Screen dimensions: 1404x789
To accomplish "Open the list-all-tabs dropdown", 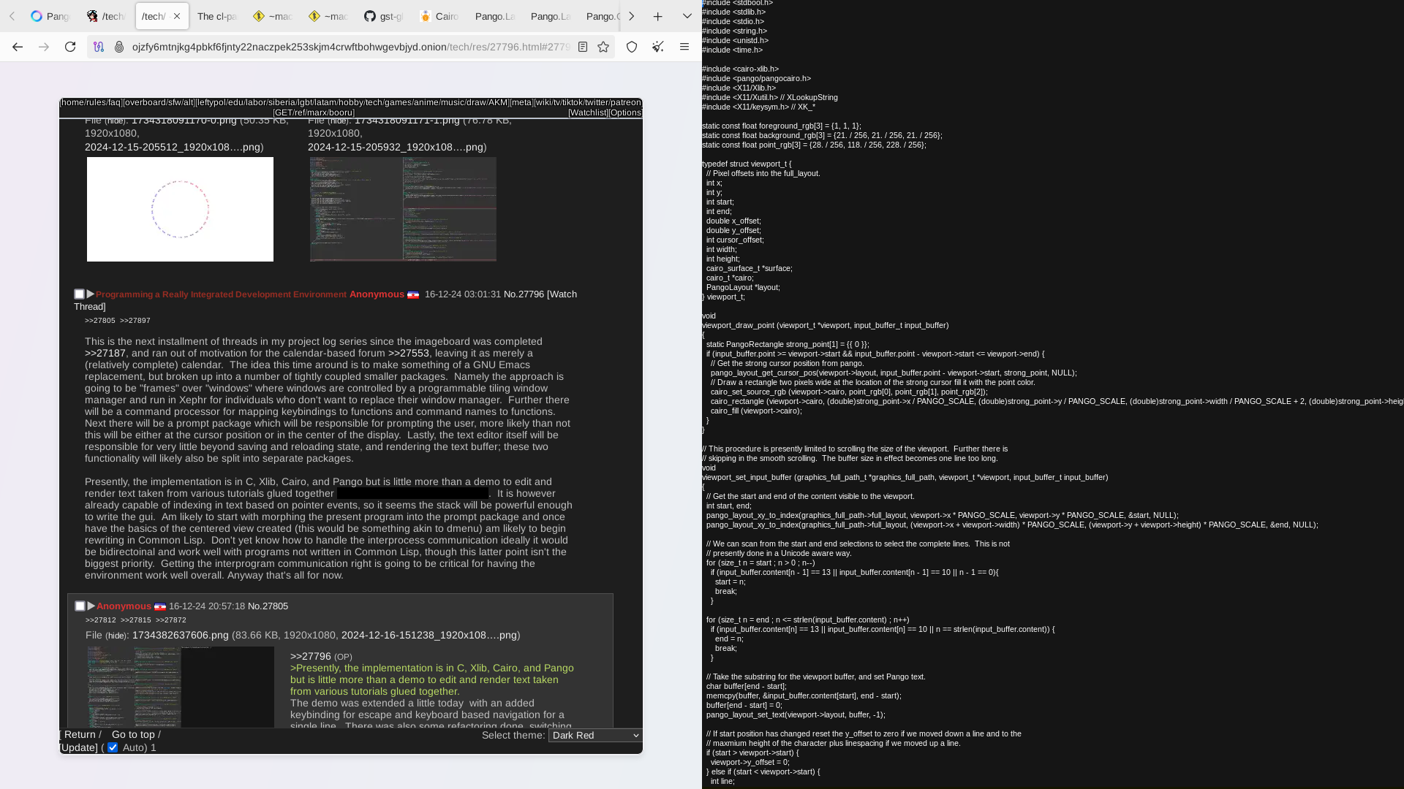I will (x=687, y=16).
